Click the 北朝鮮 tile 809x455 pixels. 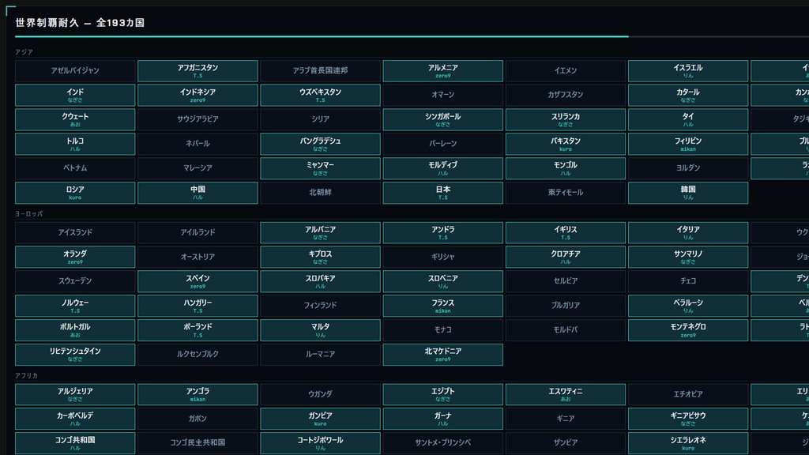(321, 193)
